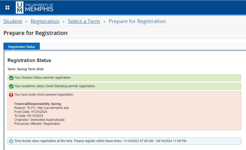
Task: Click the green checkmark beside Student Status
Action: coord(11,78)
